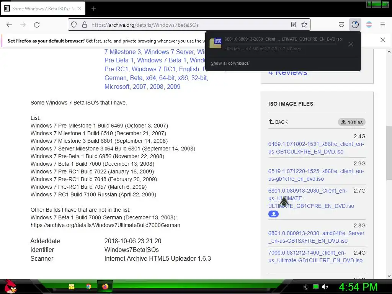Image resolution: width=392 pixels, height=294 pixels.
Task: Open the x64 topic link
Action: click(x=151, y=78)
